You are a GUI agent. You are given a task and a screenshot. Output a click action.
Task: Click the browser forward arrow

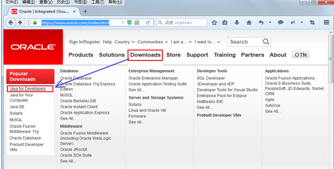pyautogui.click(x=20, y=23)
